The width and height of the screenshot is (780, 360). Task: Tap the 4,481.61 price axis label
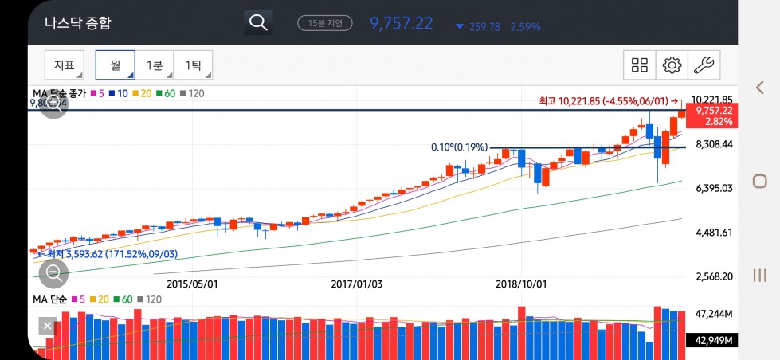(x=715, y=233)
